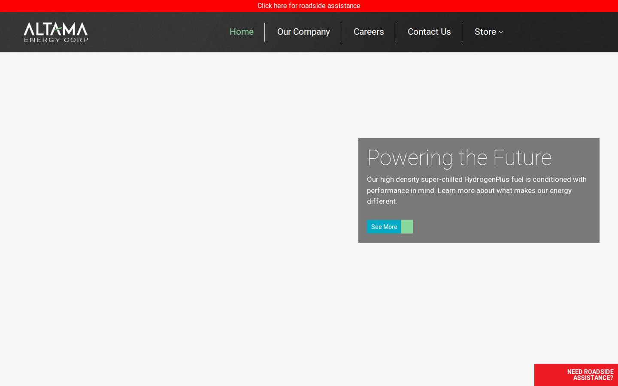Go to Our Company page

(303, 32)
